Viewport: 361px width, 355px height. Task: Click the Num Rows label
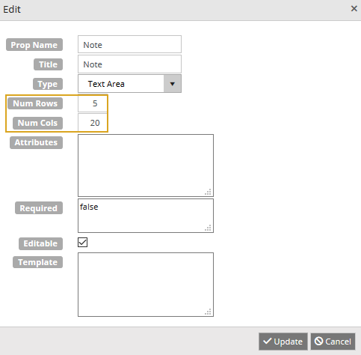pos(35,103)
